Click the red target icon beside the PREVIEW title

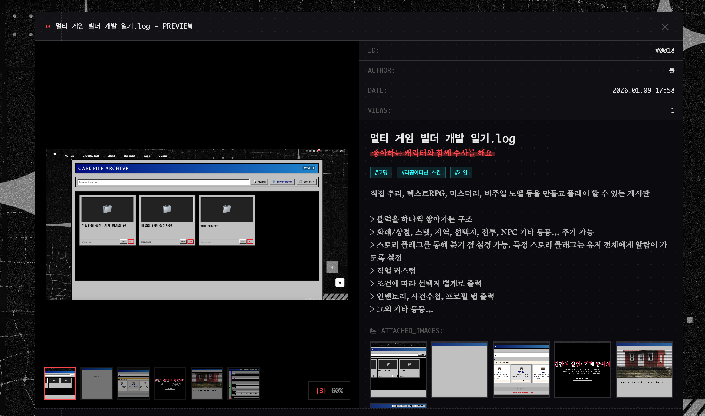(x=48, y=26)
